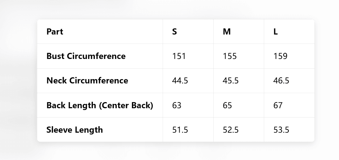Pick the back length 65 cell

227,105
